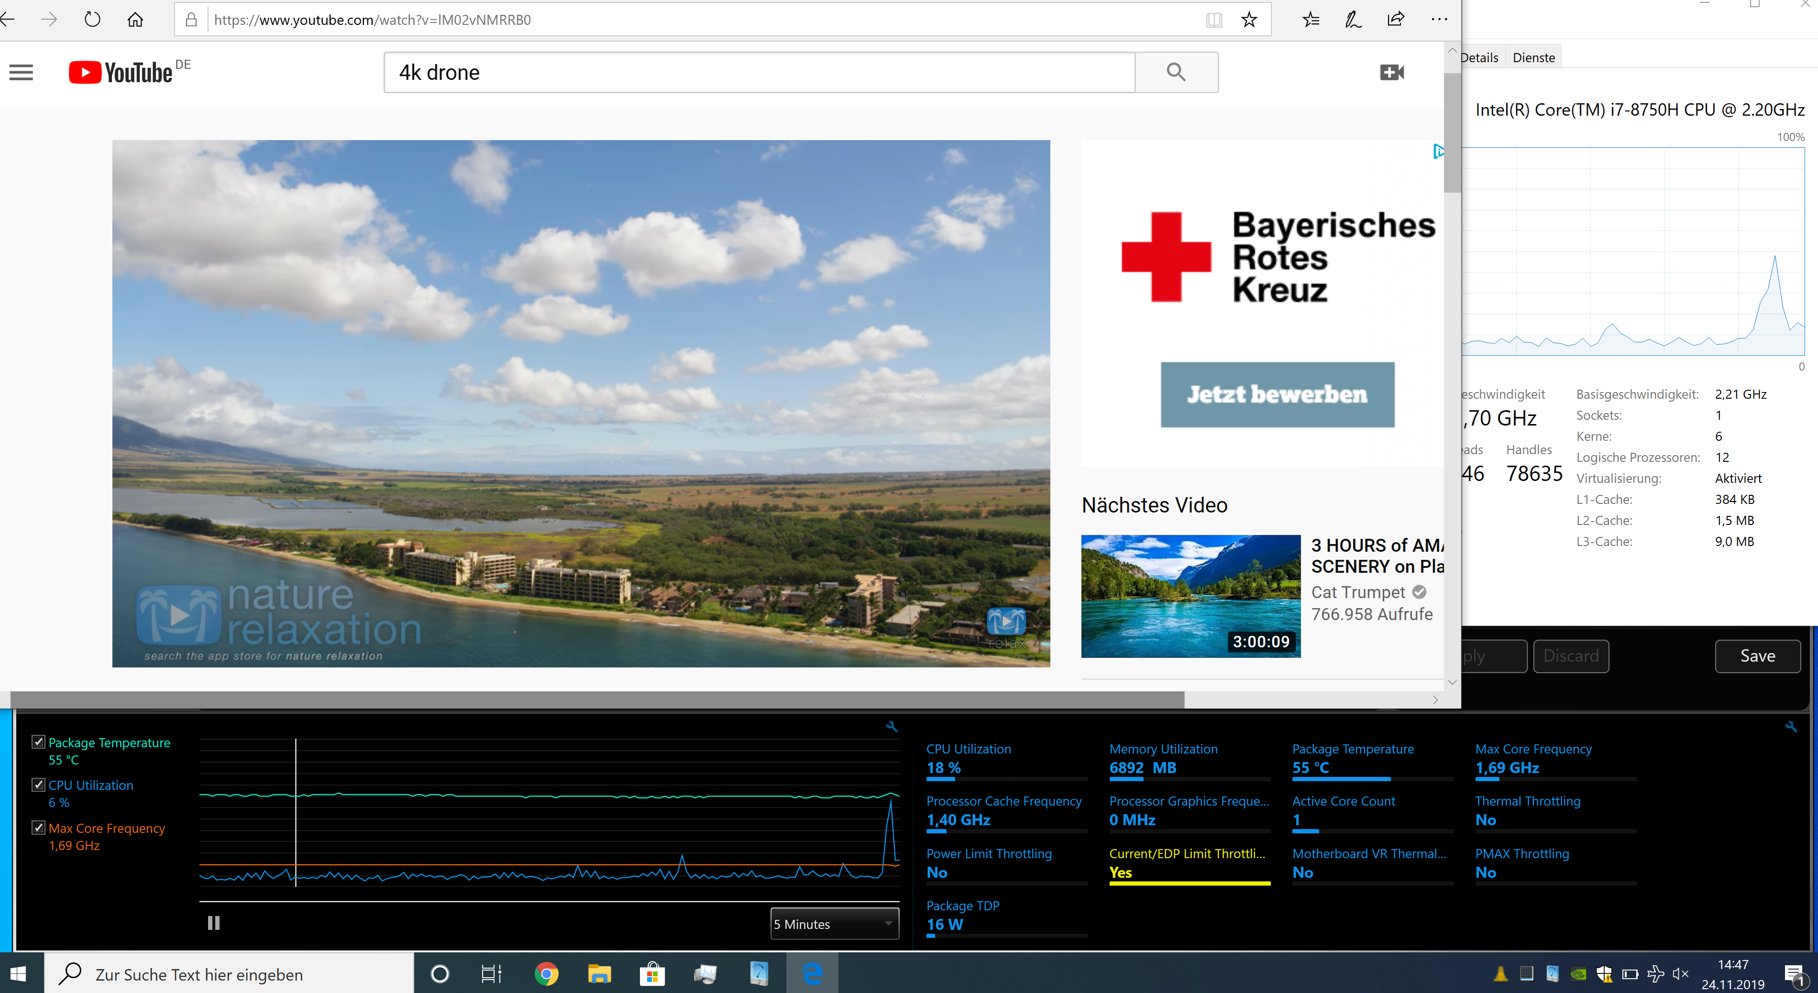The width and height of the screenshot is (1818, 993).
Task: Click the YouTube hamburger menu icon
Action: 21,73
